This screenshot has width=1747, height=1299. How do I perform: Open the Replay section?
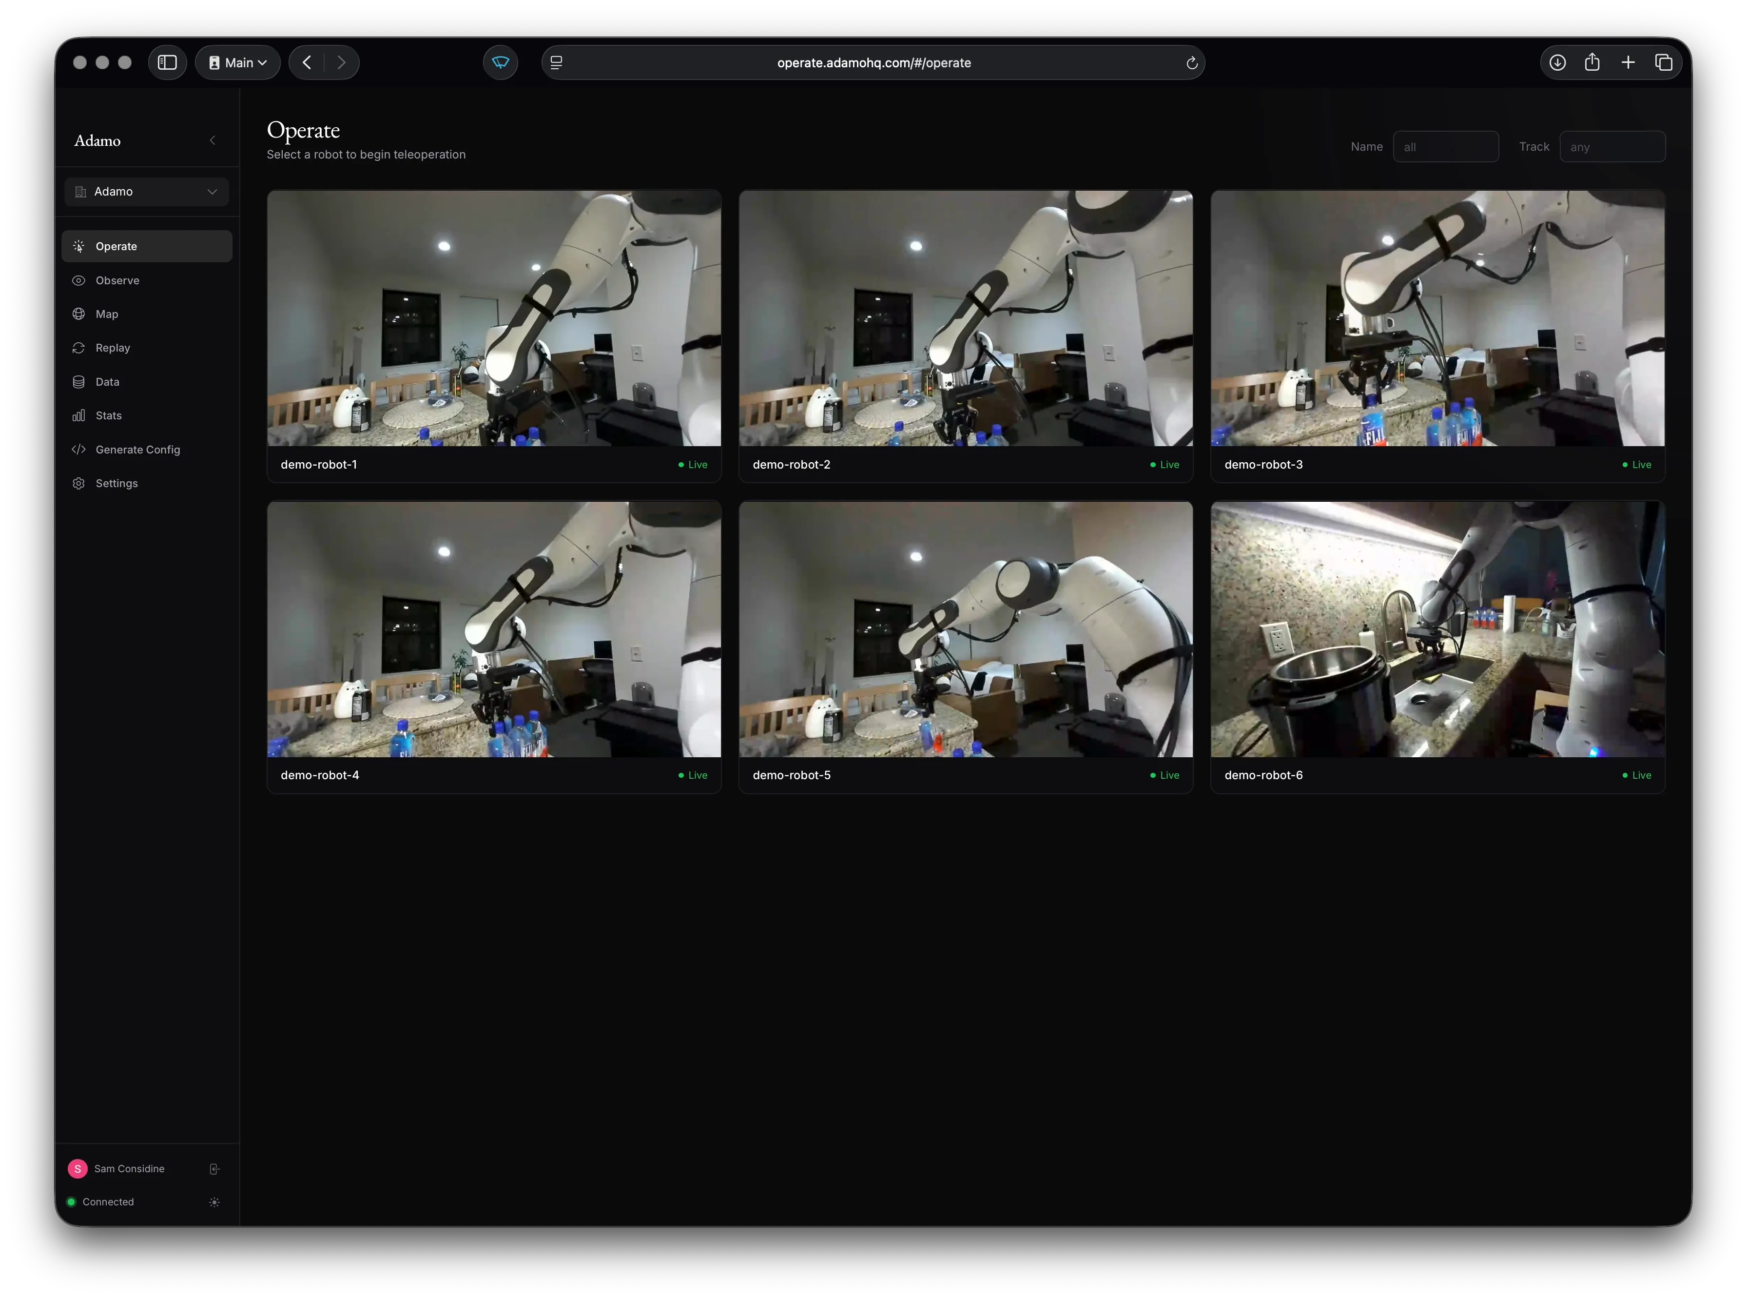(x=147, y=348)
